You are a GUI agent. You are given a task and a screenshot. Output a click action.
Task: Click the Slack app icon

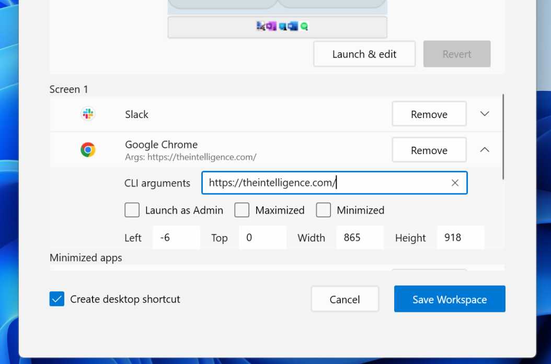pyautogui.click(x=88, y=114)
